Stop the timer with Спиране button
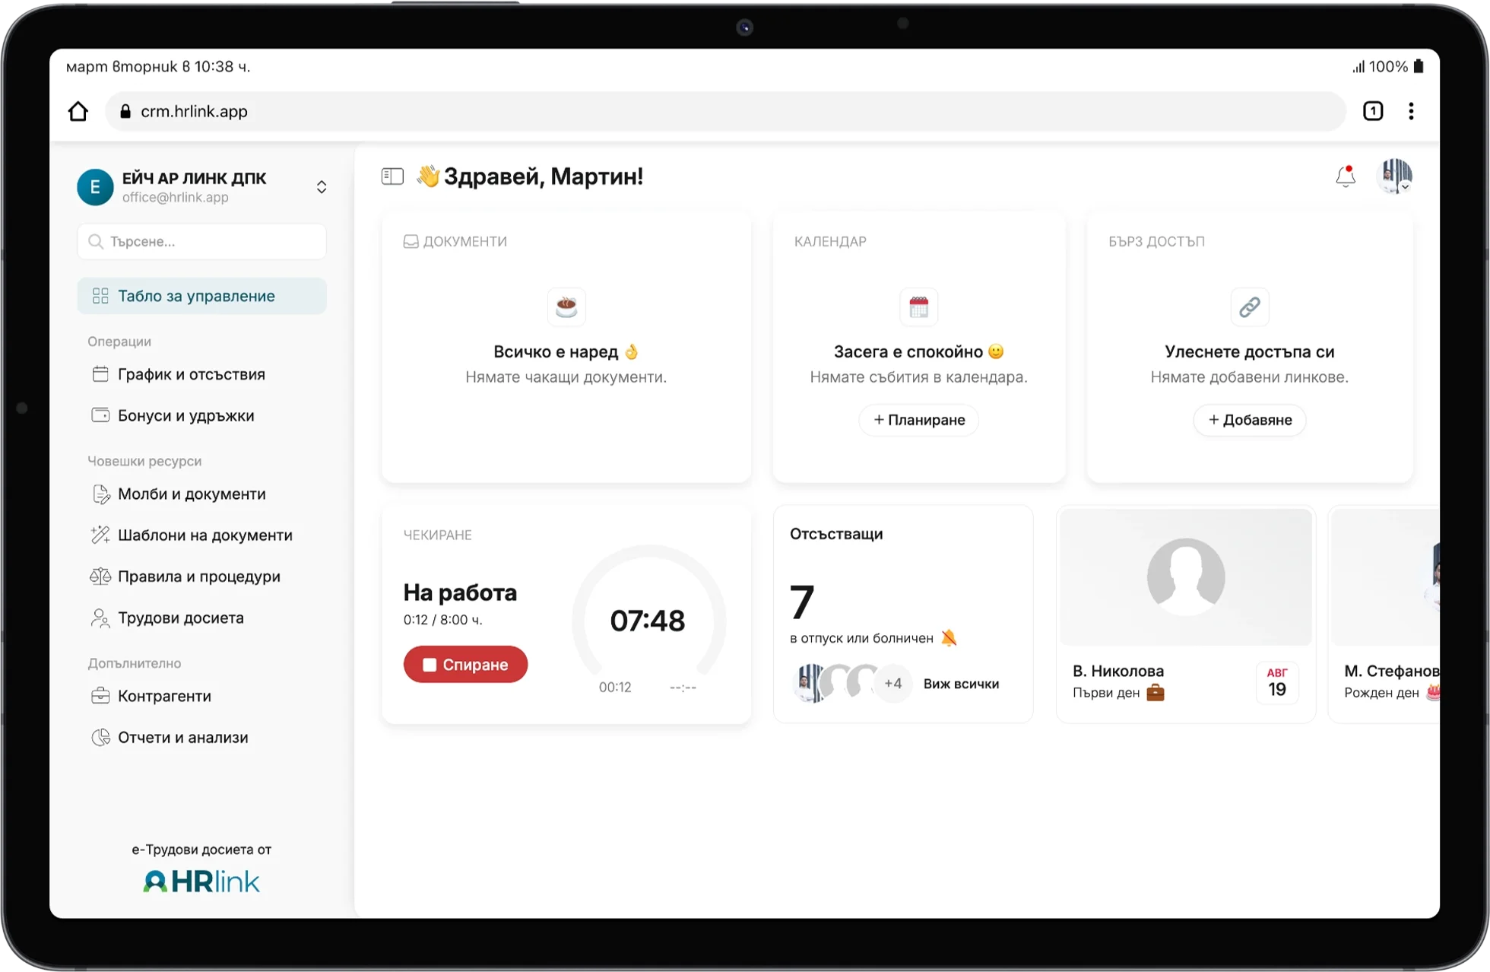The height and width of the screenshot is (972, 1490). (x=465, y=664)
